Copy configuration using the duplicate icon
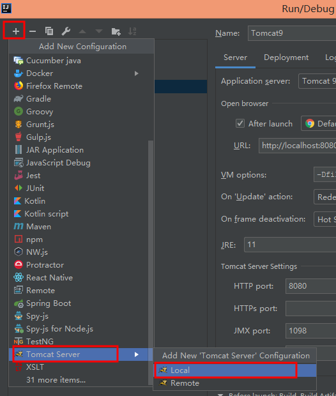 coord(49,31)
